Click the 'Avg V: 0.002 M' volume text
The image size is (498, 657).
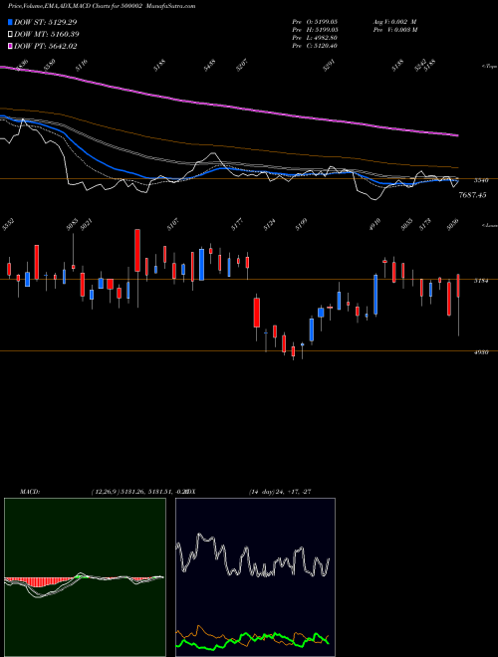click(x=394, y=21)
